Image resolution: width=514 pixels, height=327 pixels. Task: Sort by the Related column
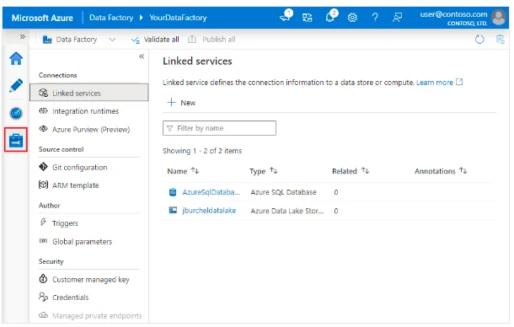(x=351, y=171)
